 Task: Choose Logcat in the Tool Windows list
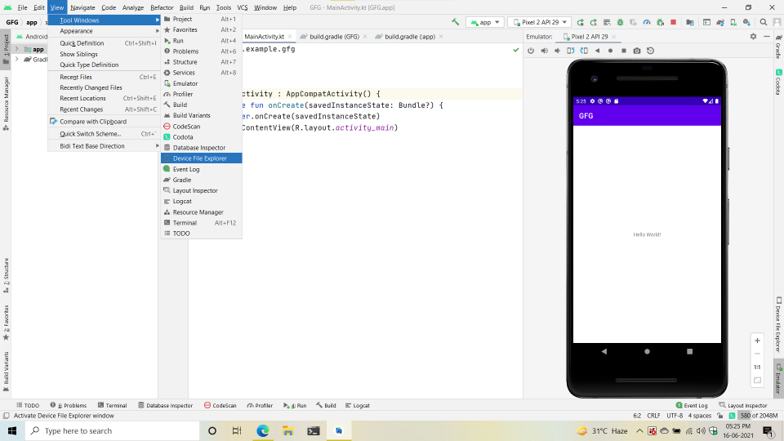tap(182, 201)
